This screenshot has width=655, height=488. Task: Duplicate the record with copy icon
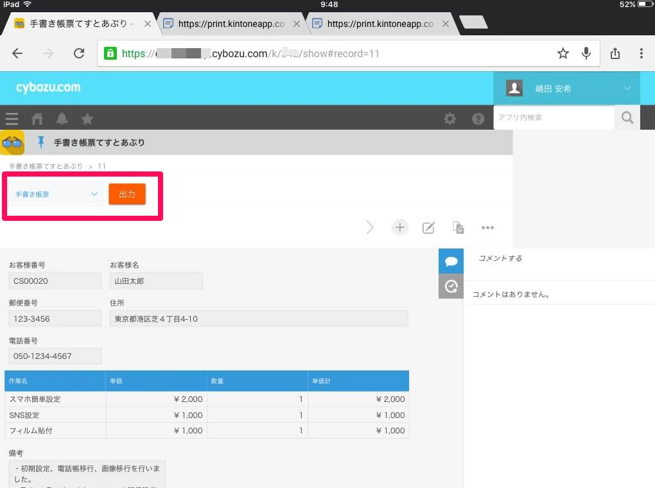tap(458, 227)
